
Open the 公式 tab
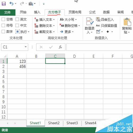coord(92,12)
